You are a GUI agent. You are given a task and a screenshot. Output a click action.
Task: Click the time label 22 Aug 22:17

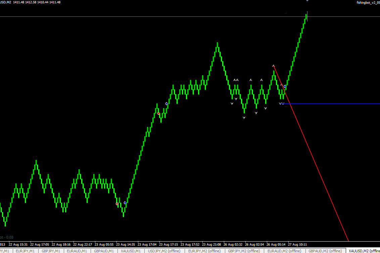pyautogui.click(x=83, y=245)
